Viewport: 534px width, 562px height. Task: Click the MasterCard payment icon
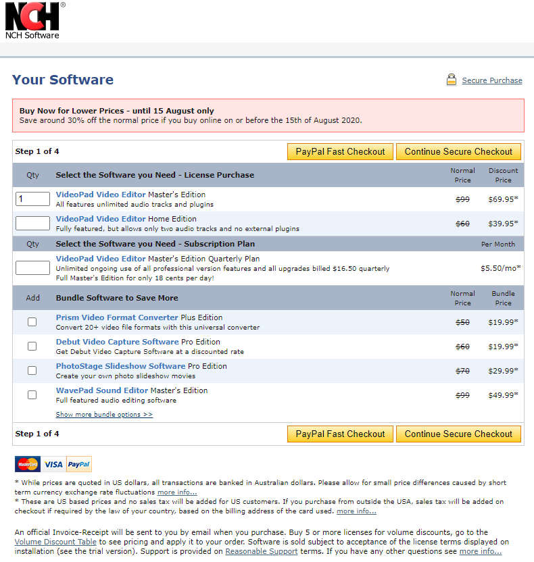click(28, 464)
